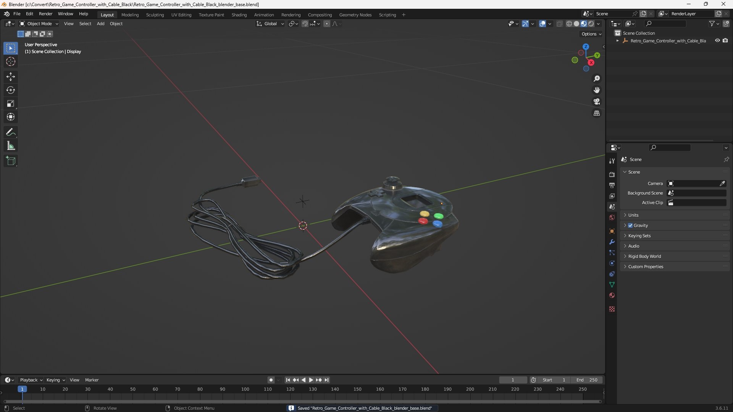Toggle X-ray display
This screenshot has width=733, height=412.
559,24
